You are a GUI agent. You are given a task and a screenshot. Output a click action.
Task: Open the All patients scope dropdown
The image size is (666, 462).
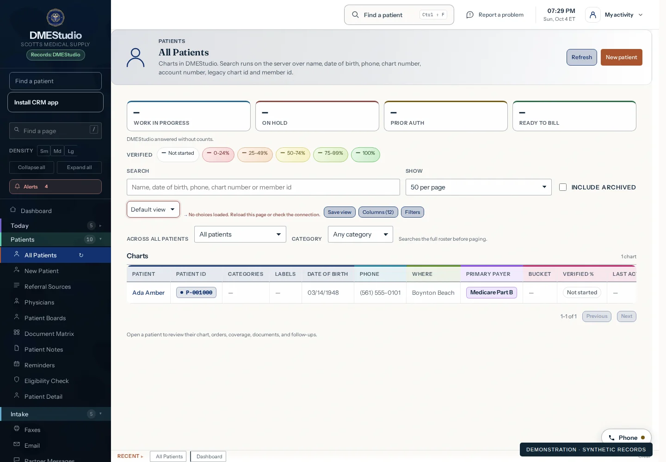(240, 234)
